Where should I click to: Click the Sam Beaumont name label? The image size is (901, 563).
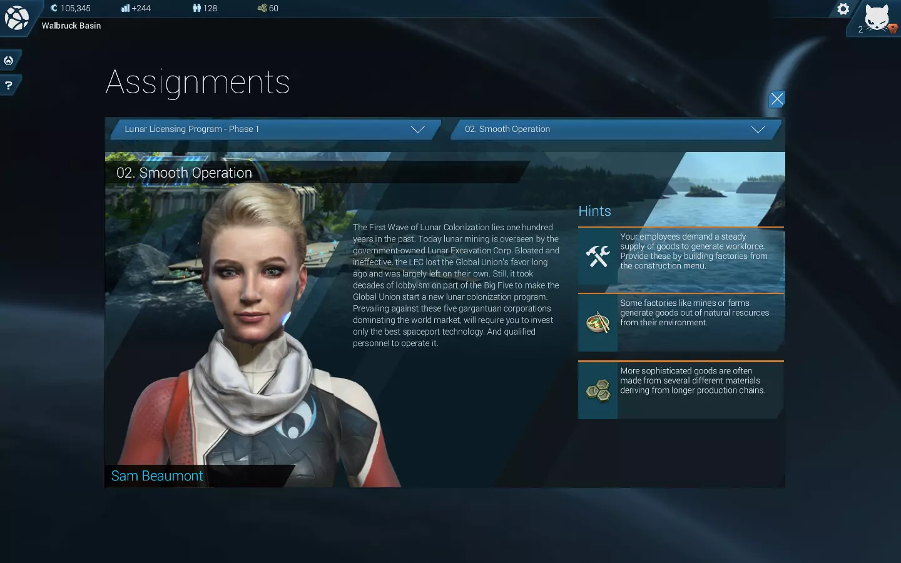click(x=157, y=476)
